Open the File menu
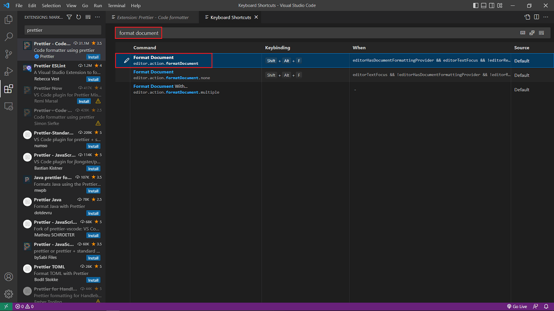This screenshot has width=554, height=311. point(19,6)
